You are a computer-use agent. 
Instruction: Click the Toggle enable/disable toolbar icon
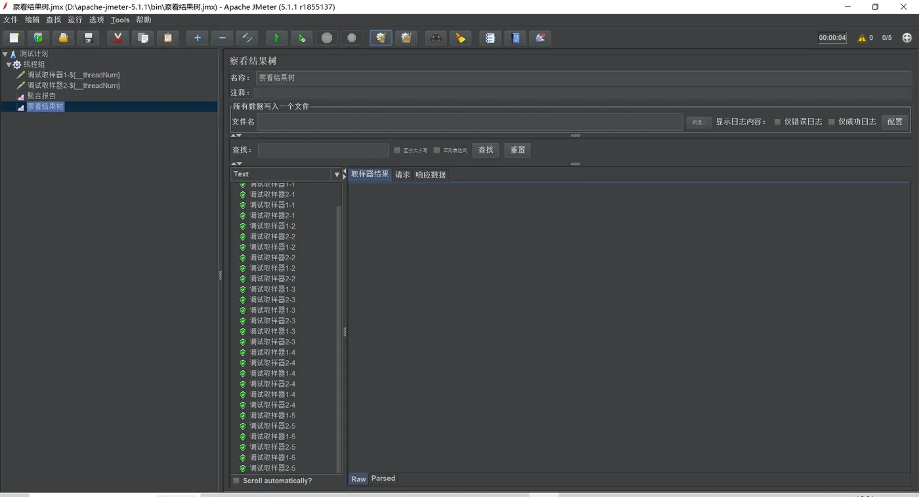(x=247, y=38)
